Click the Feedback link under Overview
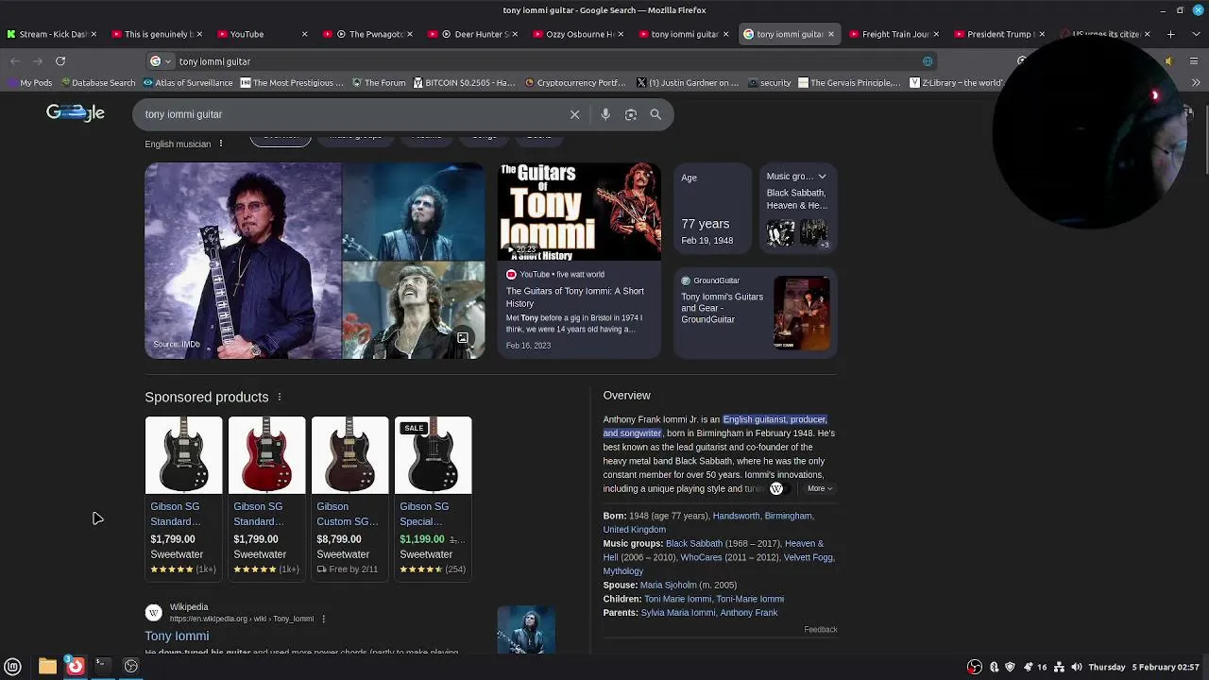This screenshot has height=680, width=1209. (x=821, y=630)
